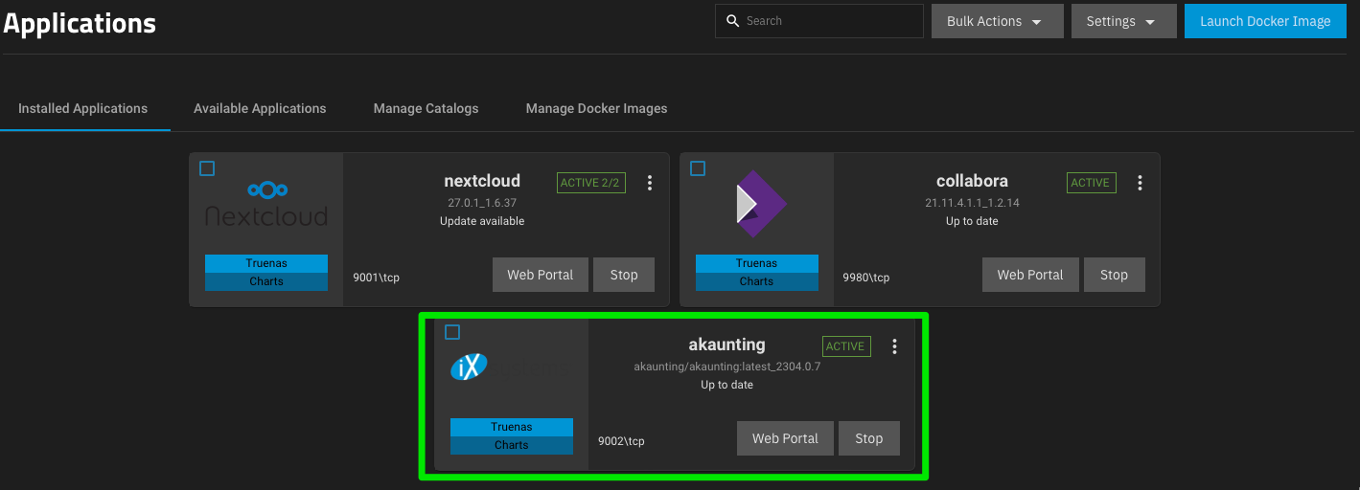The image size is (1360, 490).
Task: Open the akaunting card's three-dot menu
Action: tap(894, 346)
